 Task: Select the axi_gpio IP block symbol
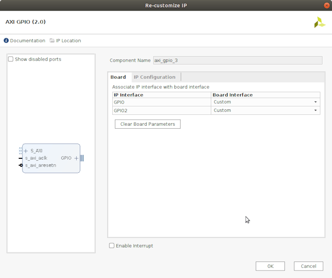(x=51, y=165)
